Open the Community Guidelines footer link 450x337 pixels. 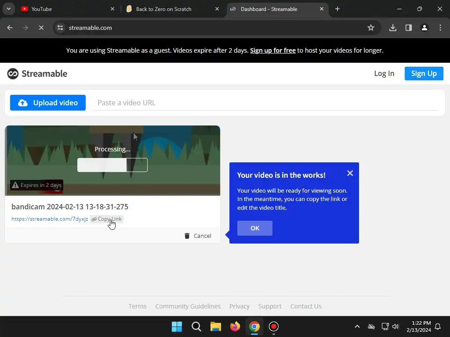(188, 306)
